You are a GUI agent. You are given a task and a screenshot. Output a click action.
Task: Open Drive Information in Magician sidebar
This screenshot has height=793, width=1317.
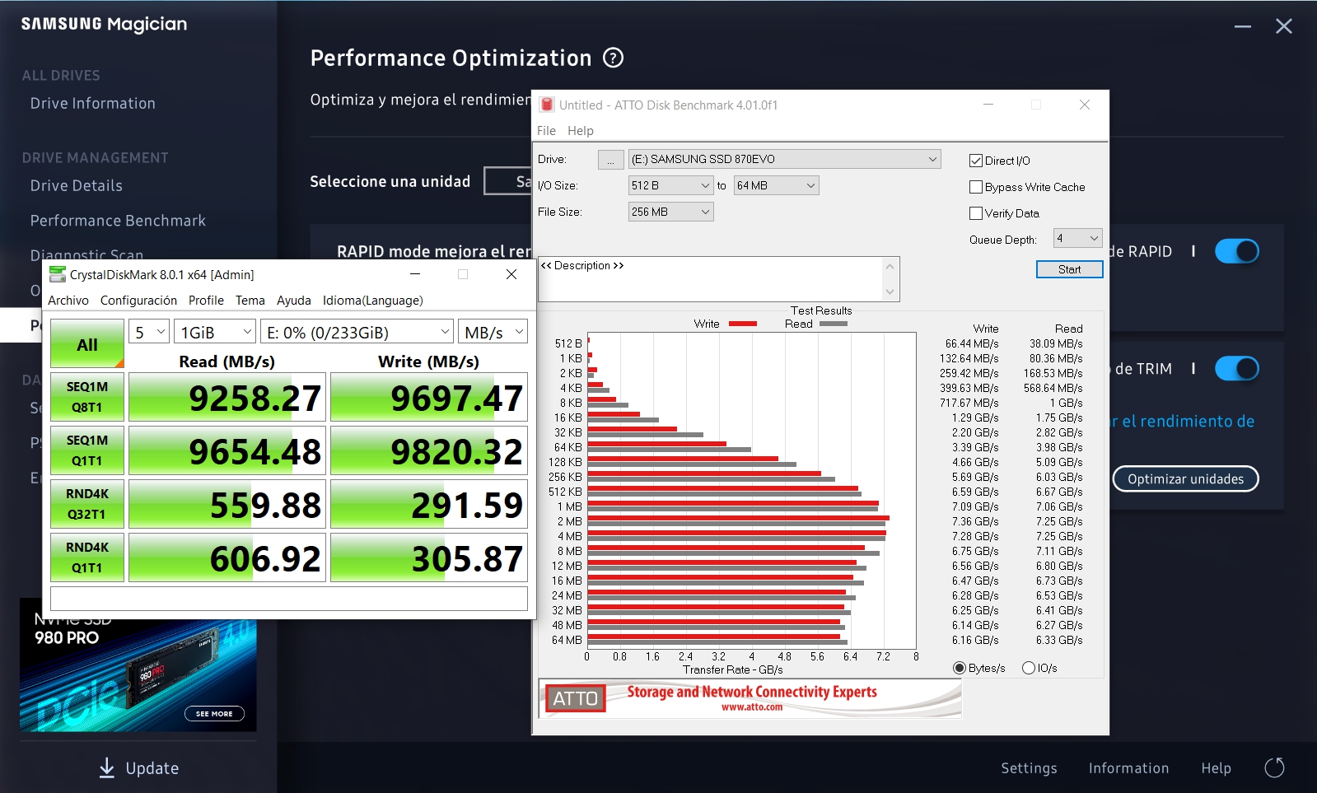93,104
